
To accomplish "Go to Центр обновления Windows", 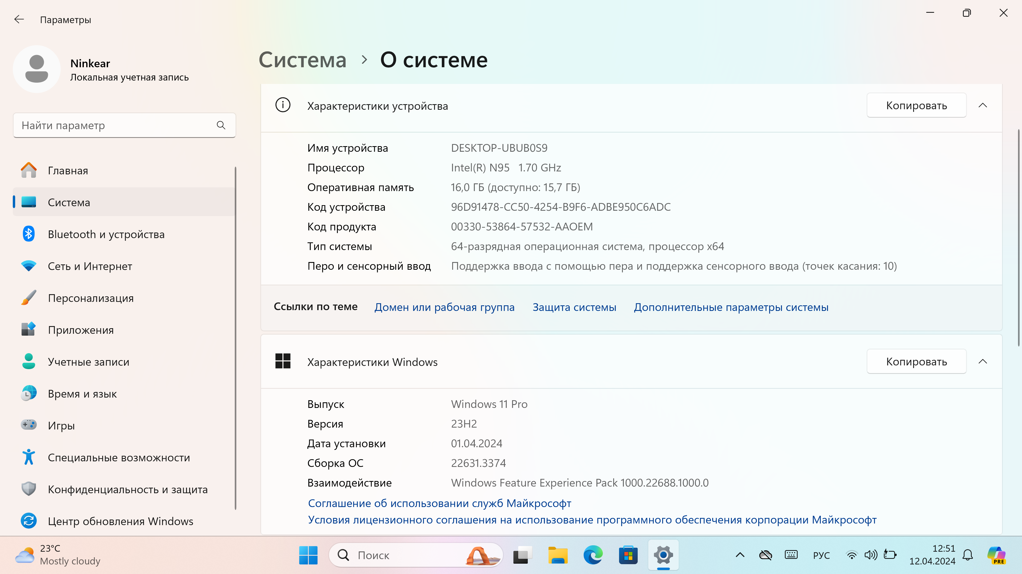I will pyautogui.click(x=120, y=521).
